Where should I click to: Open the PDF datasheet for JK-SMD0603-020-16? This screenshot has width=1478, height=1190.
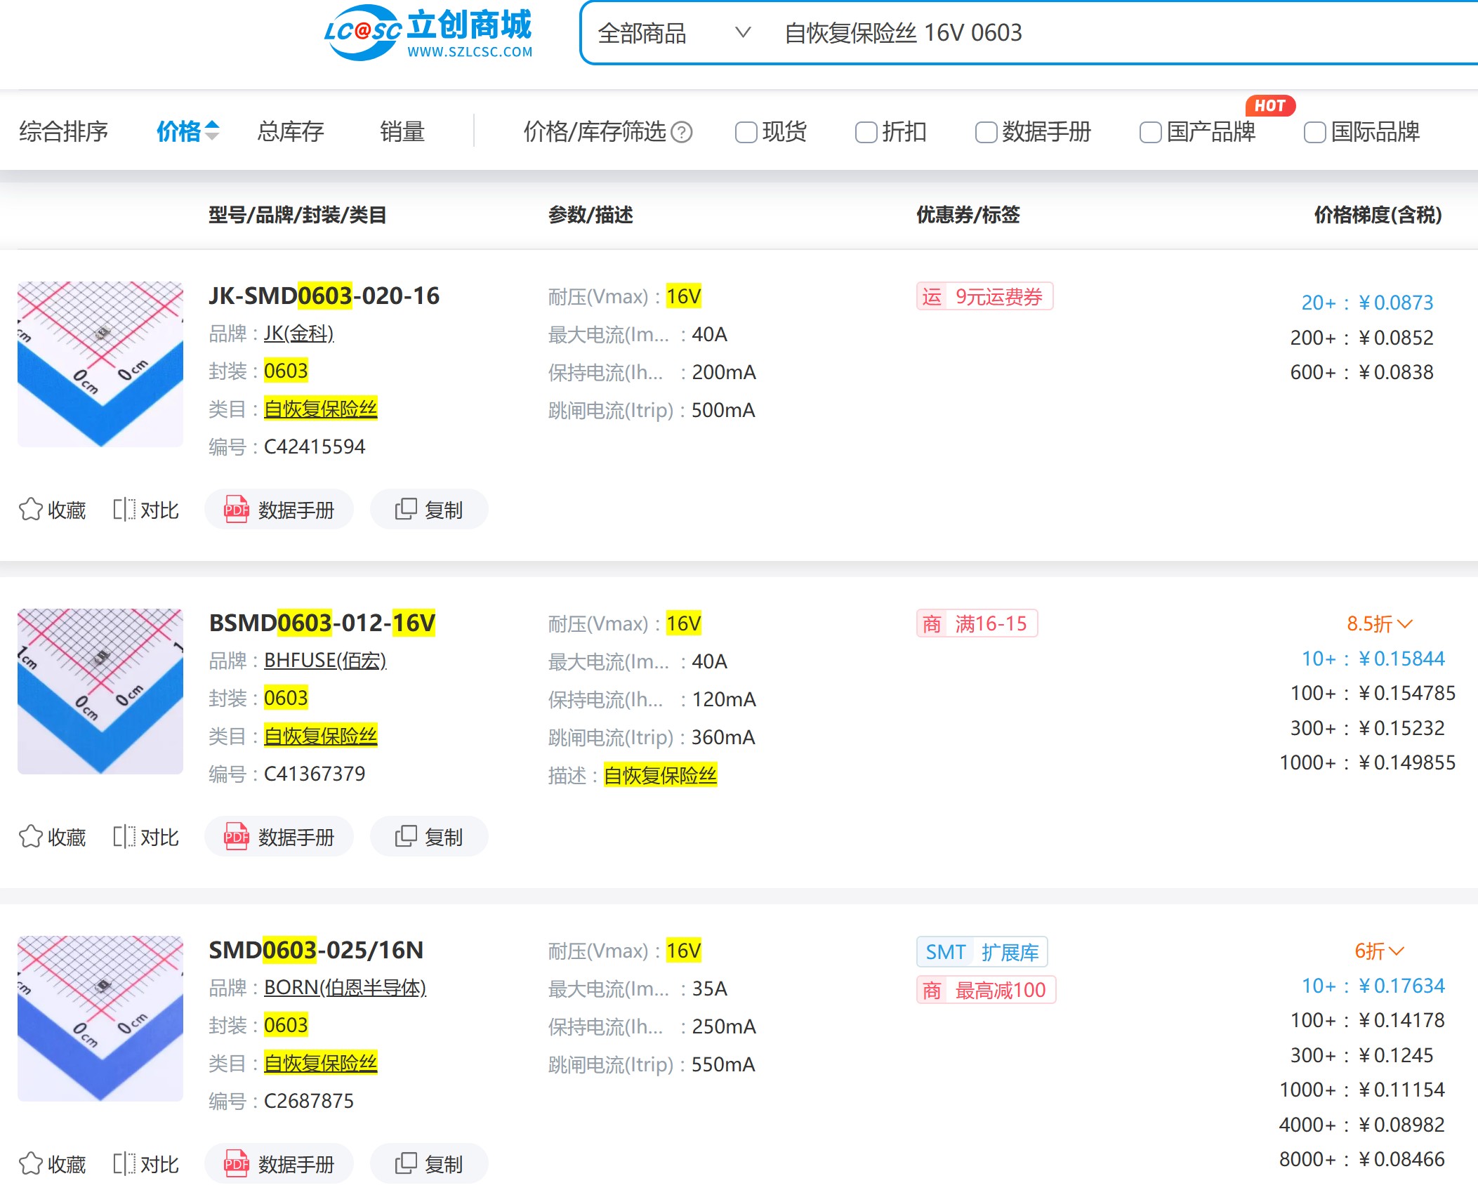[x=279, y=509]
